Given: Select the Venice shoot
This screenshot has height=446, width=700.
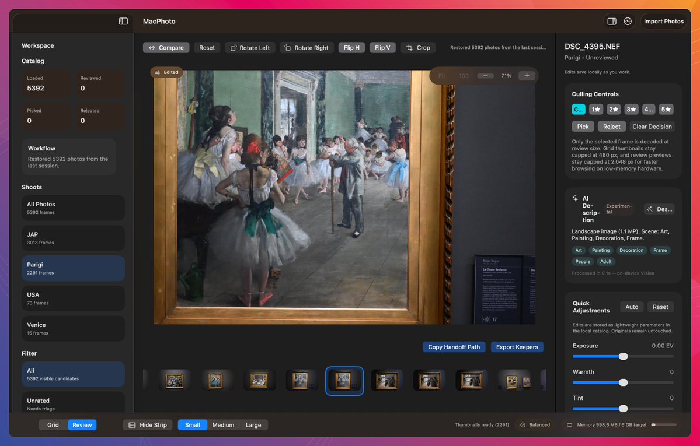Looking at the screenshot, I should coord(73,329).
